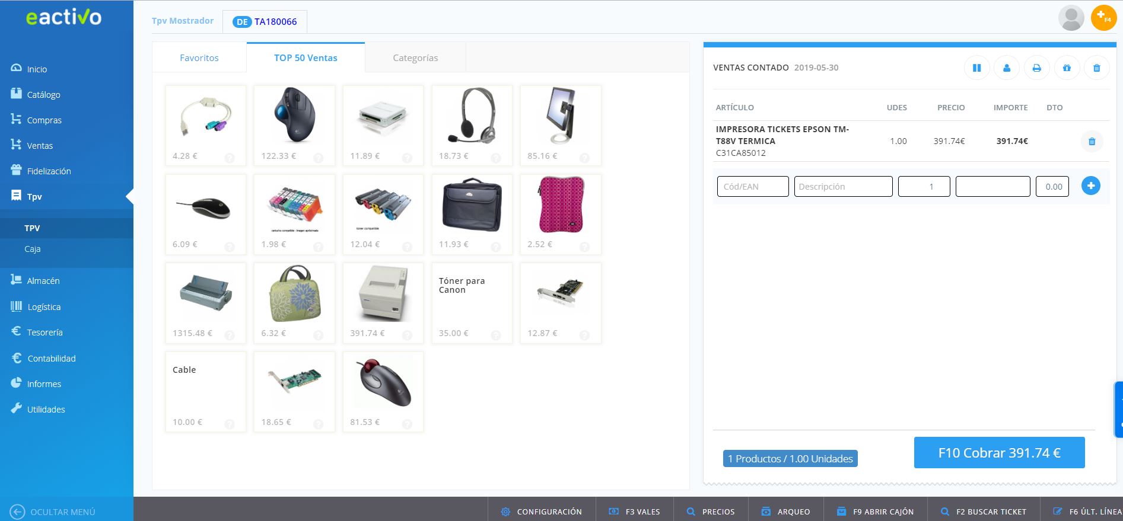Click the delete ticket trash icon in header
The image size is (1123, 521).
pos(1096,68)
